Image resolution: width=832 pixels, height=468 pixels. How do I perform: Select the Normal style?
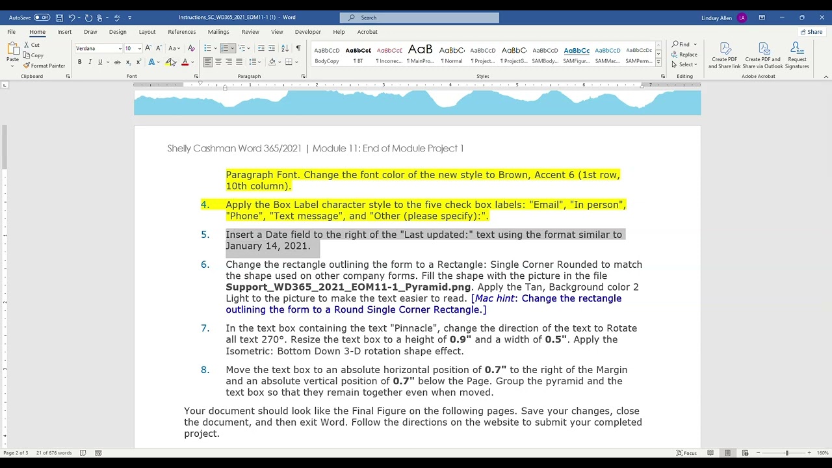tap(452, 55)
